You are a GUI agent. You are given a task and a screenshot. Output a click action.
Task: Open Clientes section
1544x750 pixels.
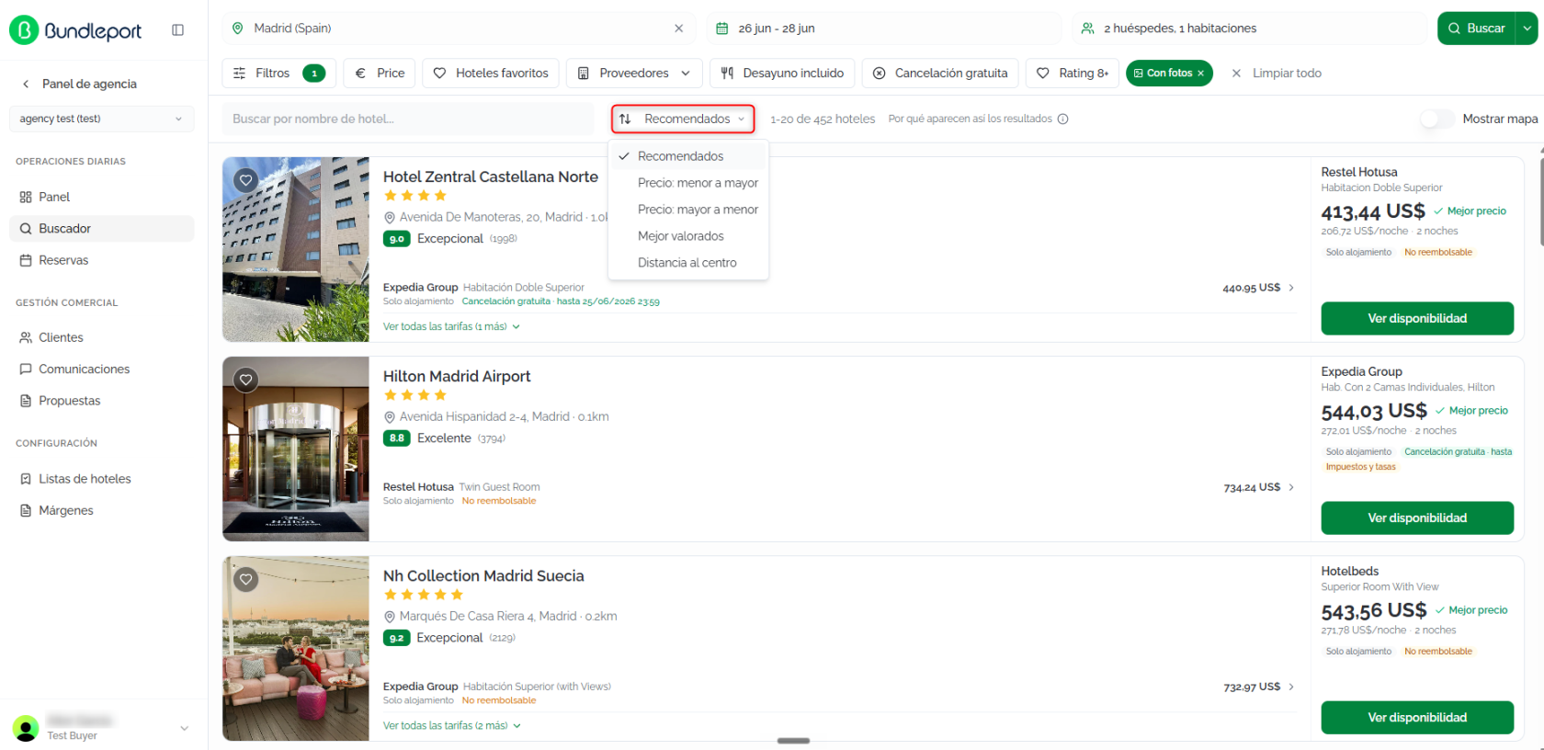click(x=101, y=337)
